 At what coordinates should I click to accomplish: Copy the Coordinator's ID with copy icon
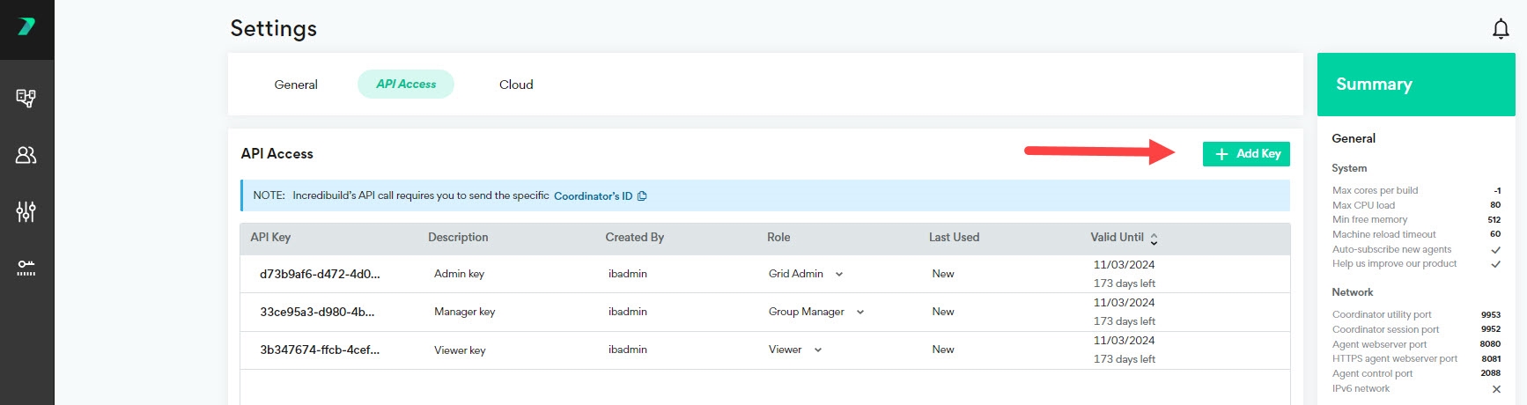pos(642,196)
